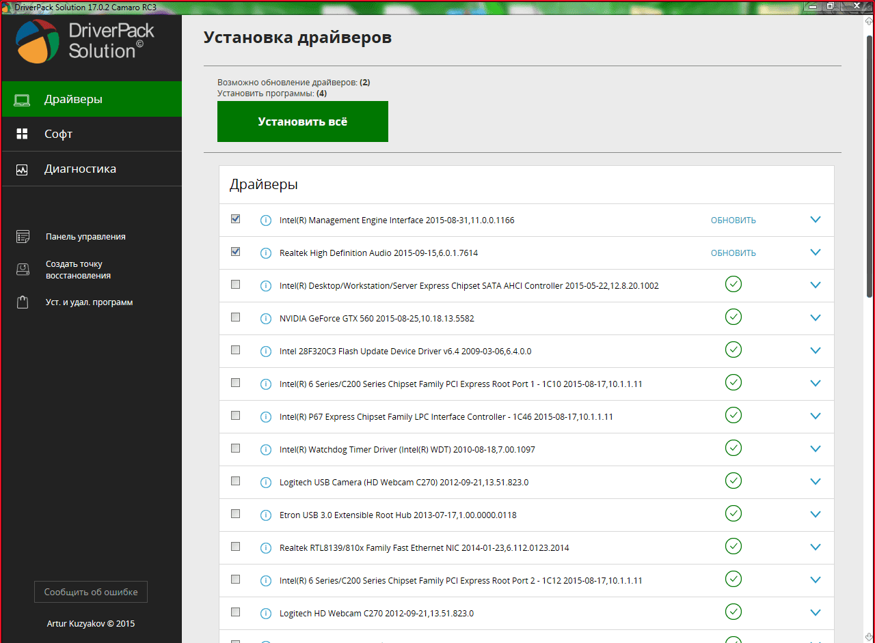Click the Панель управления list icon
The height and width of the screenshot is (643, 875).
pos(23,237)
